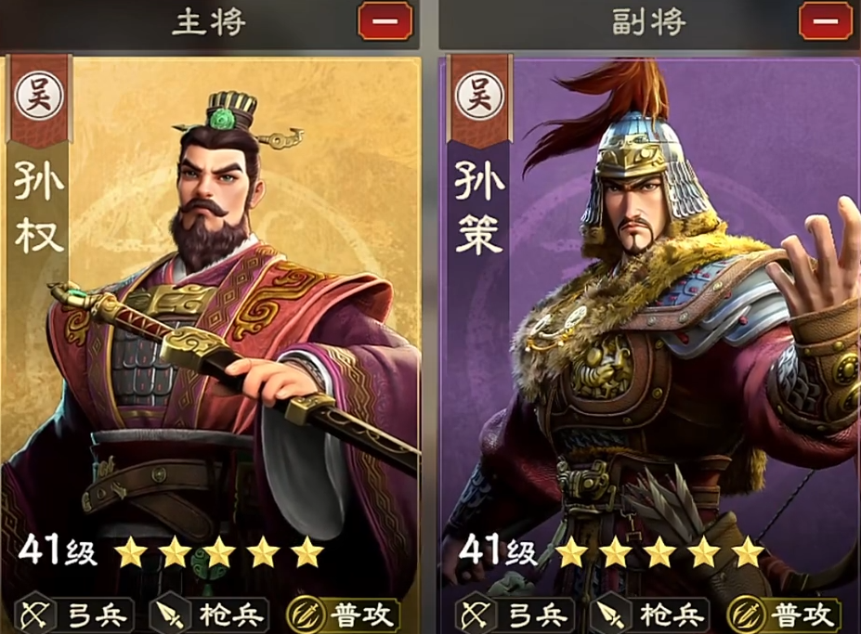Select the archer bow icon on Sun Ce's card
The height and width of the screenshot is (634, 861).
(x=476, y=615)
